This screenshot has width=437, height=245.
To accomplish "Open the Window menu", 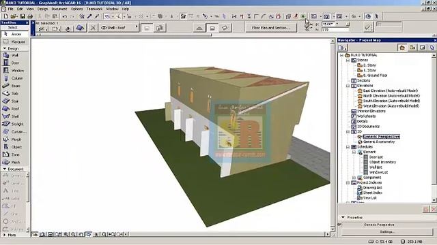I will (x=112, y=9).
